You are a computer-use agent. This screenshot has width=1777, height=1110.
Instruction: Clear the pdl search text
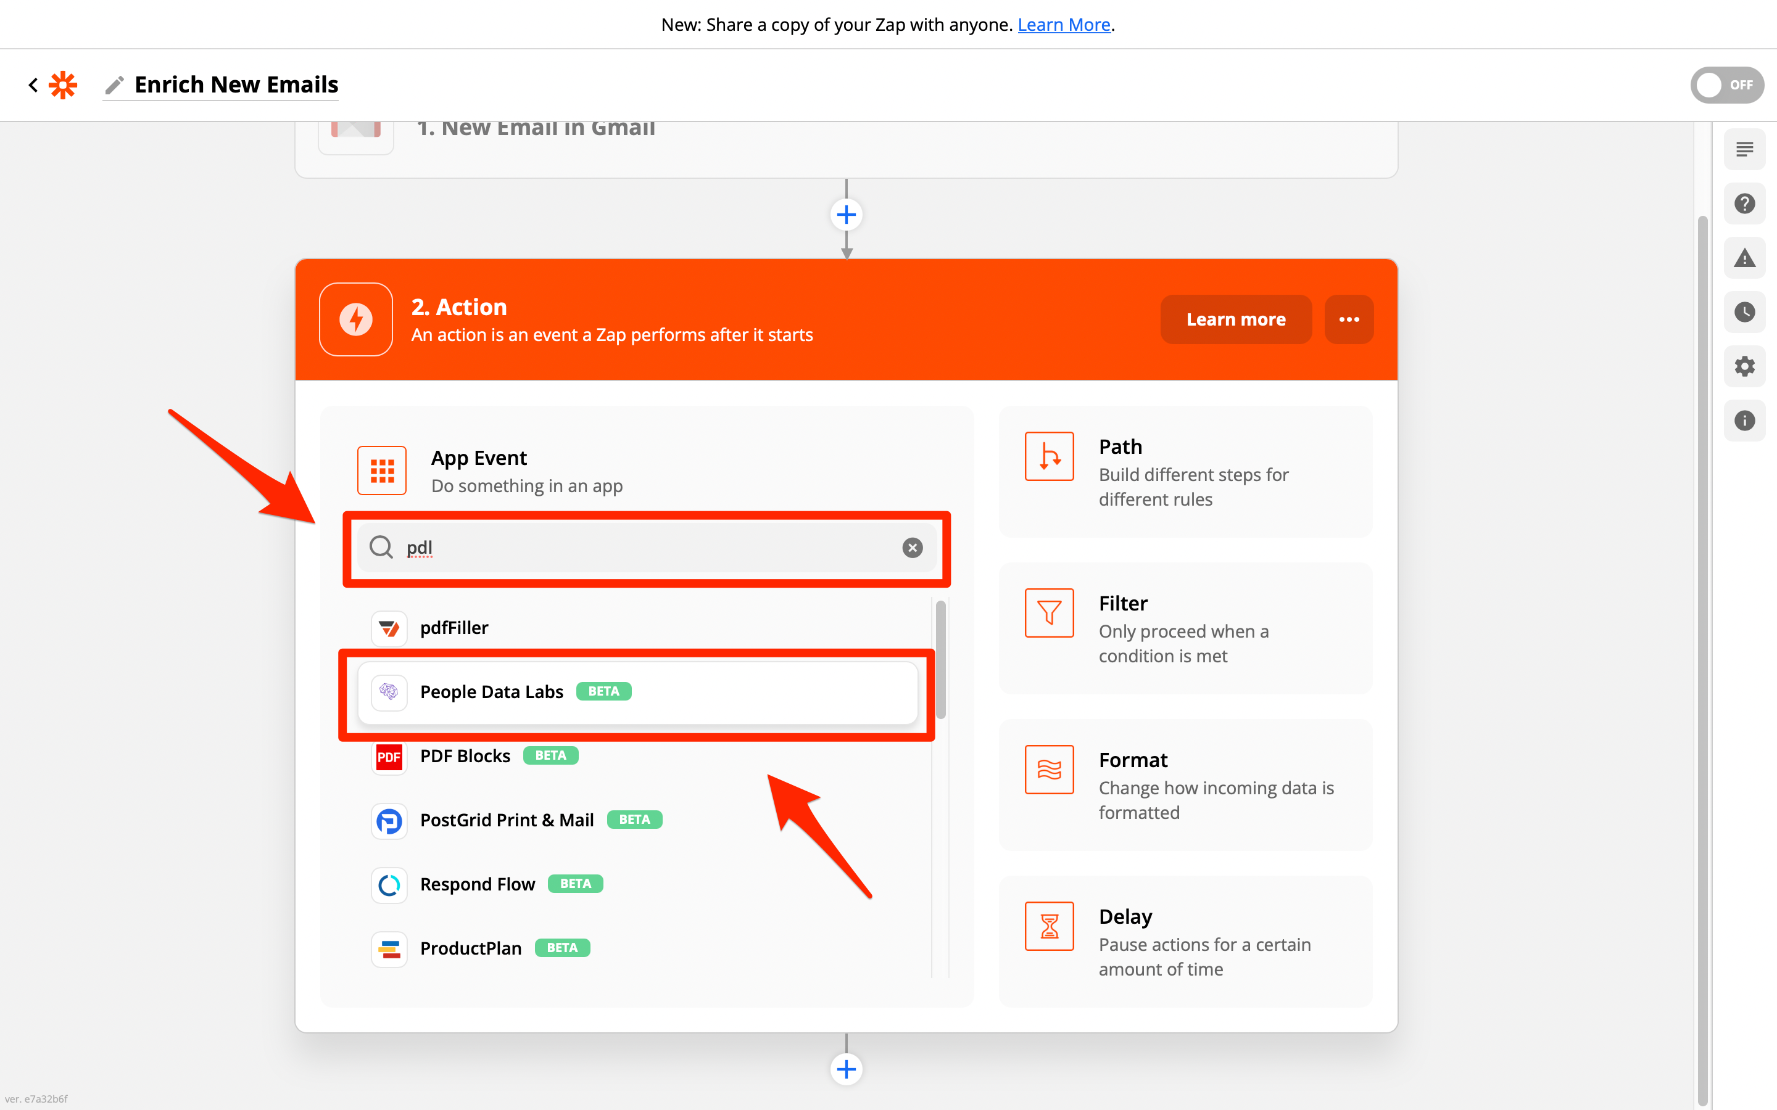[x=912, y=548]
